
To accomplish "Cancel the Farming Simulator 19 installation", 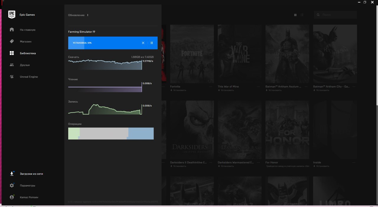I will click(143, 43).
